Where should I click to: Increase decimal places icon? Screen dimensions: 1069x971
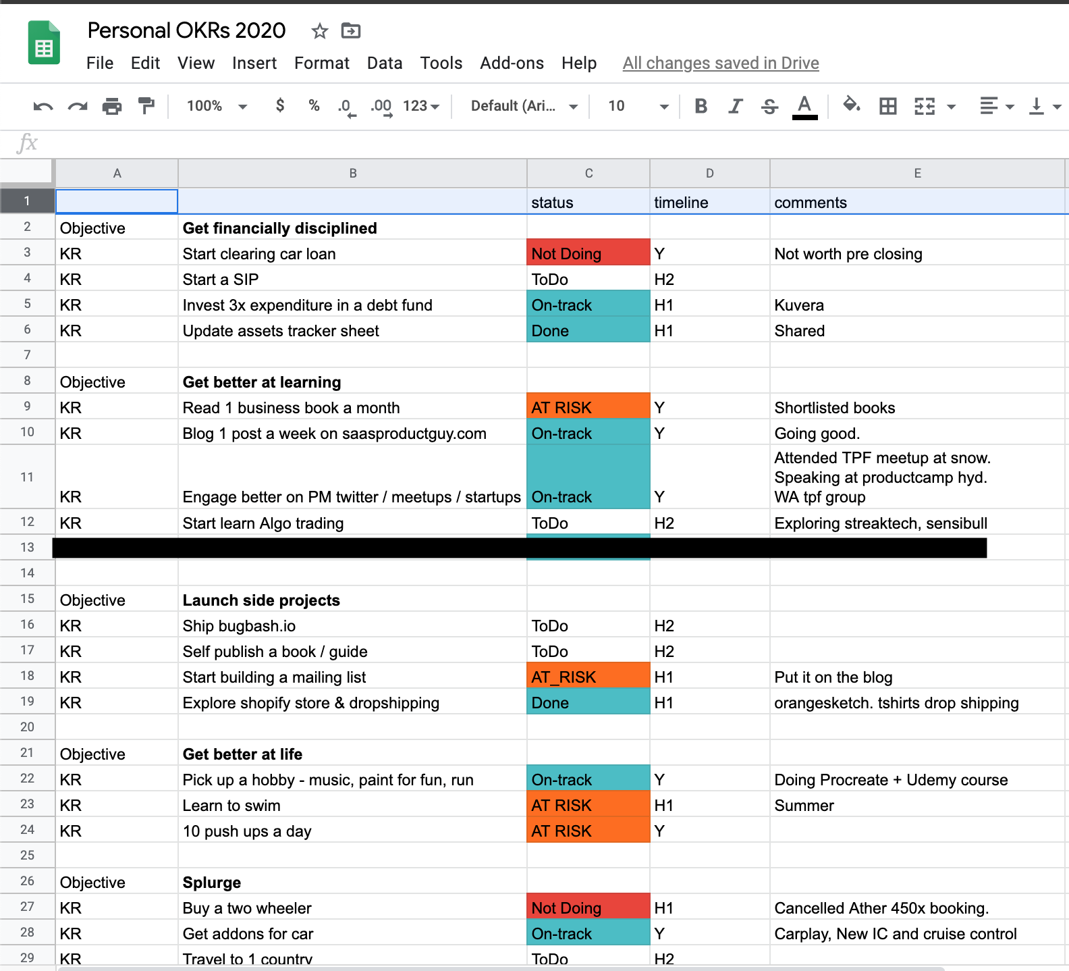pos(381,107)
